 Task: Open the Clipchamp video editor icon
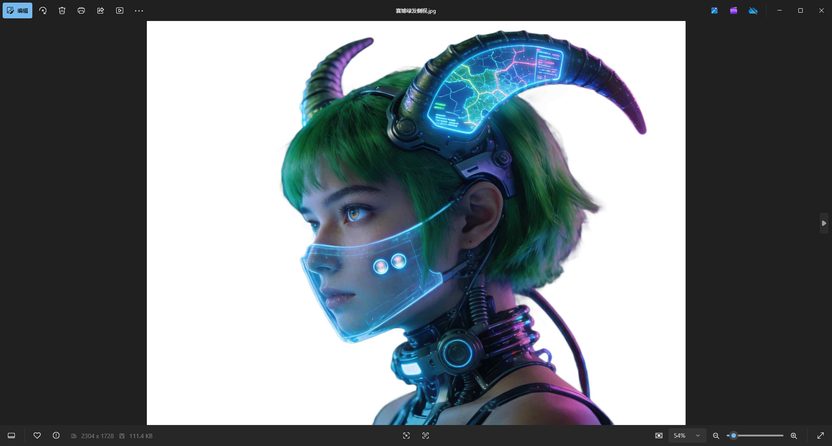click(734, 10)
